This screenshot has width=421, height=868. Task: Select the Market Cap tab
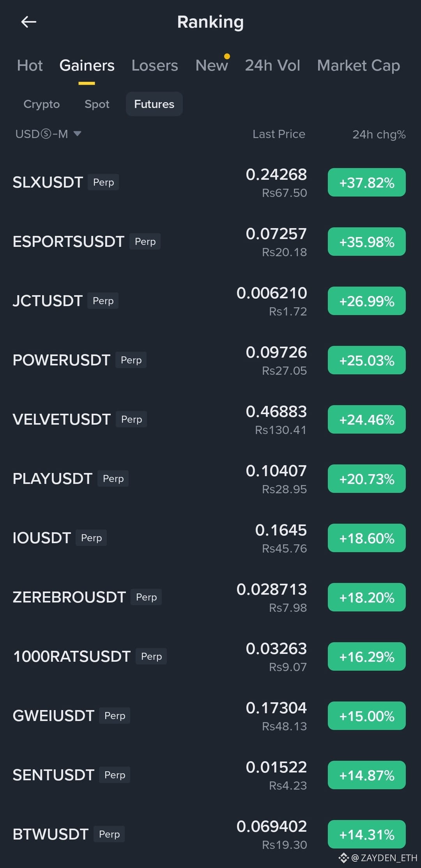pos(359,66)
